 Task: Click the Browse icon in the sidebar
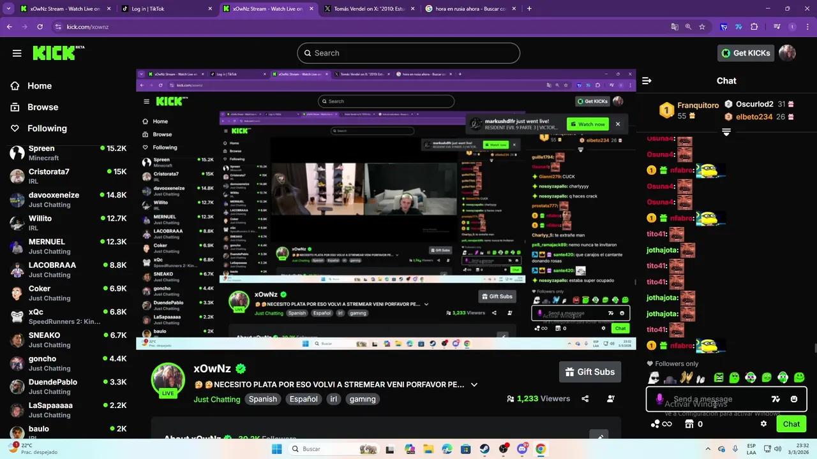tap(15, 107)
